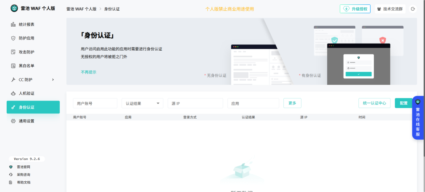Click 雷池 WAF 个人版 breadcrumb
Screen dimensions: 425x192
(x=81, y=9)
